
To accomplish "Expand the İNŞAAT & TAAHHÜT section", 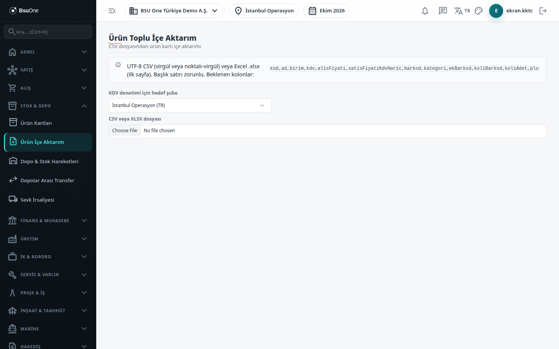I will (48, 311).
